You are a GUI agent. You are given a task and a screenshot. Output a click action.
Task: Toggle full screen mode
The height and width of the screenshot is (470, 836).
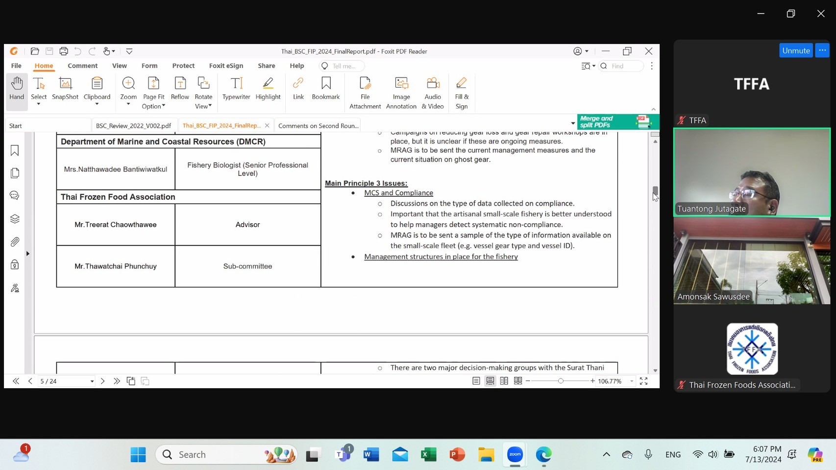pos(643,381)
